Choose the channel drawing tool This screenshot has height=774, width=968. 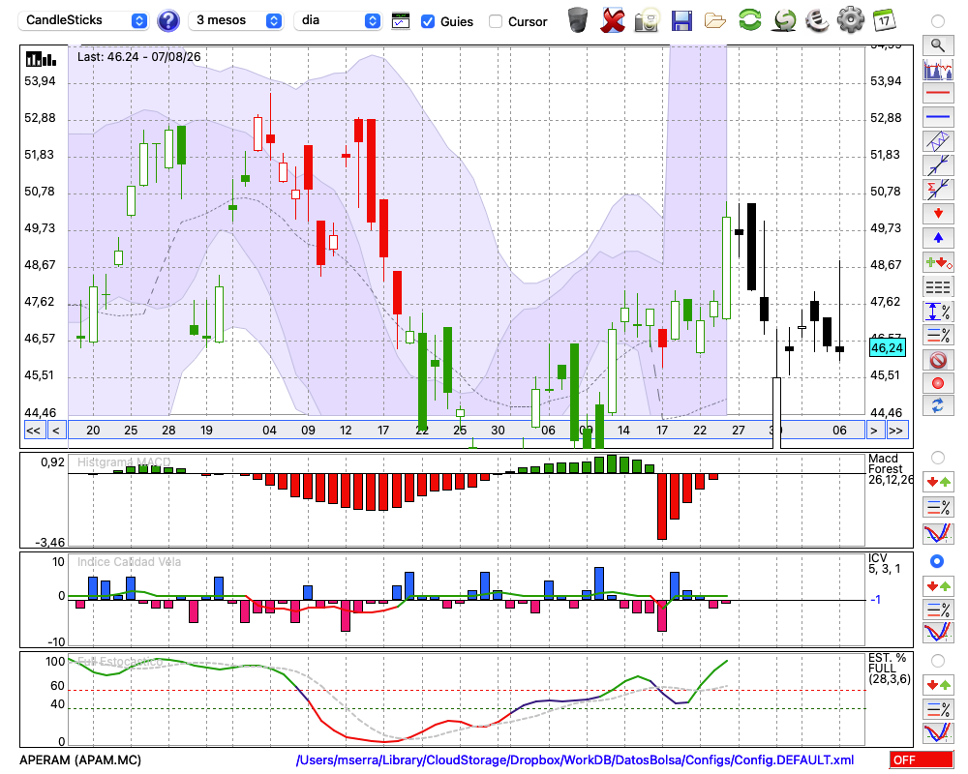938,141
